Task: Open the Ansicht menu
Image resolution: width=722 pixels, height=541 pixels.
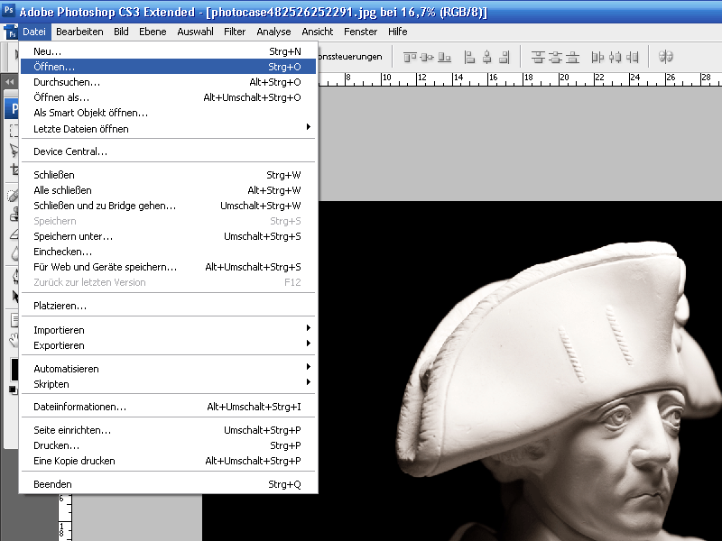Action: [x=318, y=32]
